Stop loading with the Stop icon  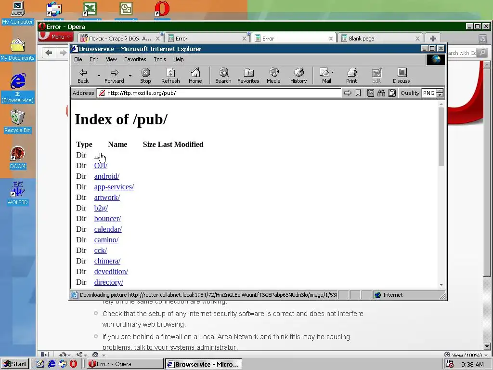pos(145,76)
